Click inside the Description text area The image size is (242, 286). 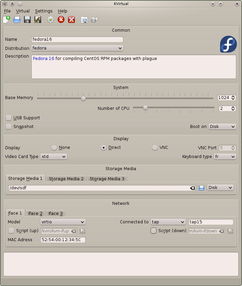pyautogui.click(x=134, y=67)
